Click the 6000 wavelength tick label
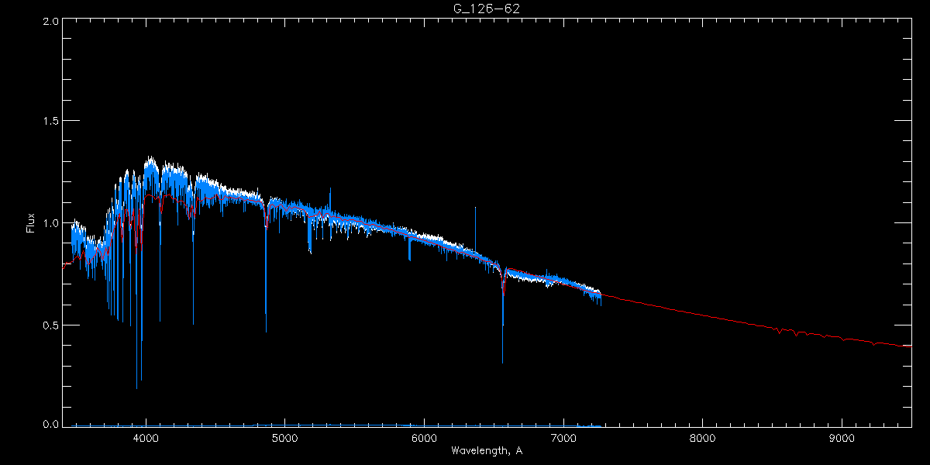Screen dimensions: 930x465 [x=424, y=437]
